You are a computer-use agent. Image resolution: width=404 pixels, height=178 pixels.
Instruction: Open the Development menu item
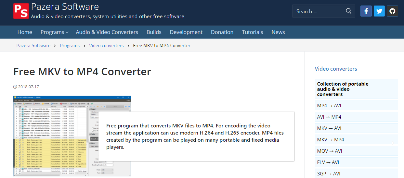tap(186, 32)
